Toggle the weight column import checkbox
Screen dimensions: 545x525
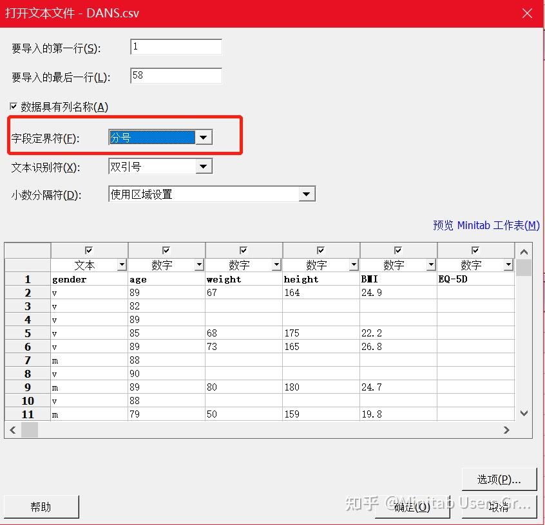244,250
